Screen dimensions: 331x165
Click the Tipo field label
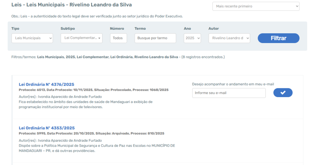click(15, 28)
